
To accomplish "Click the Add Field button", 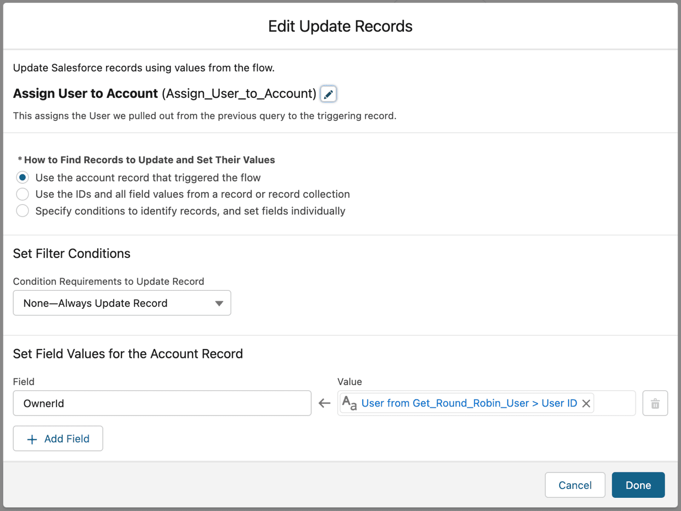I will pyautogui.click(x=58, y=438).
